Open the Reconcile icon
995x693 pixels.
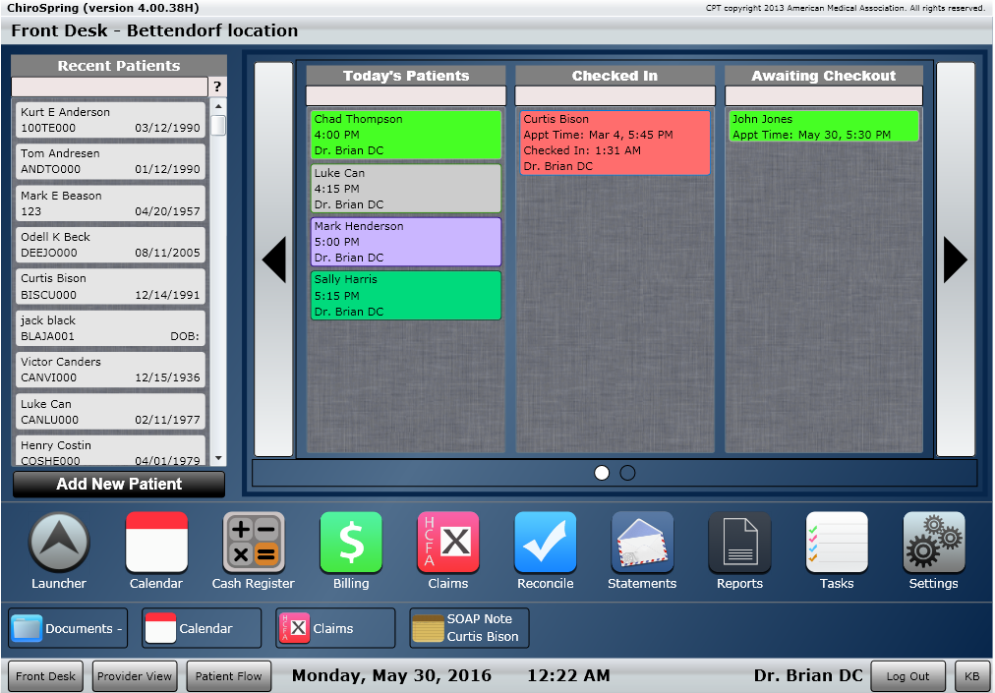(x=545, y=542)
